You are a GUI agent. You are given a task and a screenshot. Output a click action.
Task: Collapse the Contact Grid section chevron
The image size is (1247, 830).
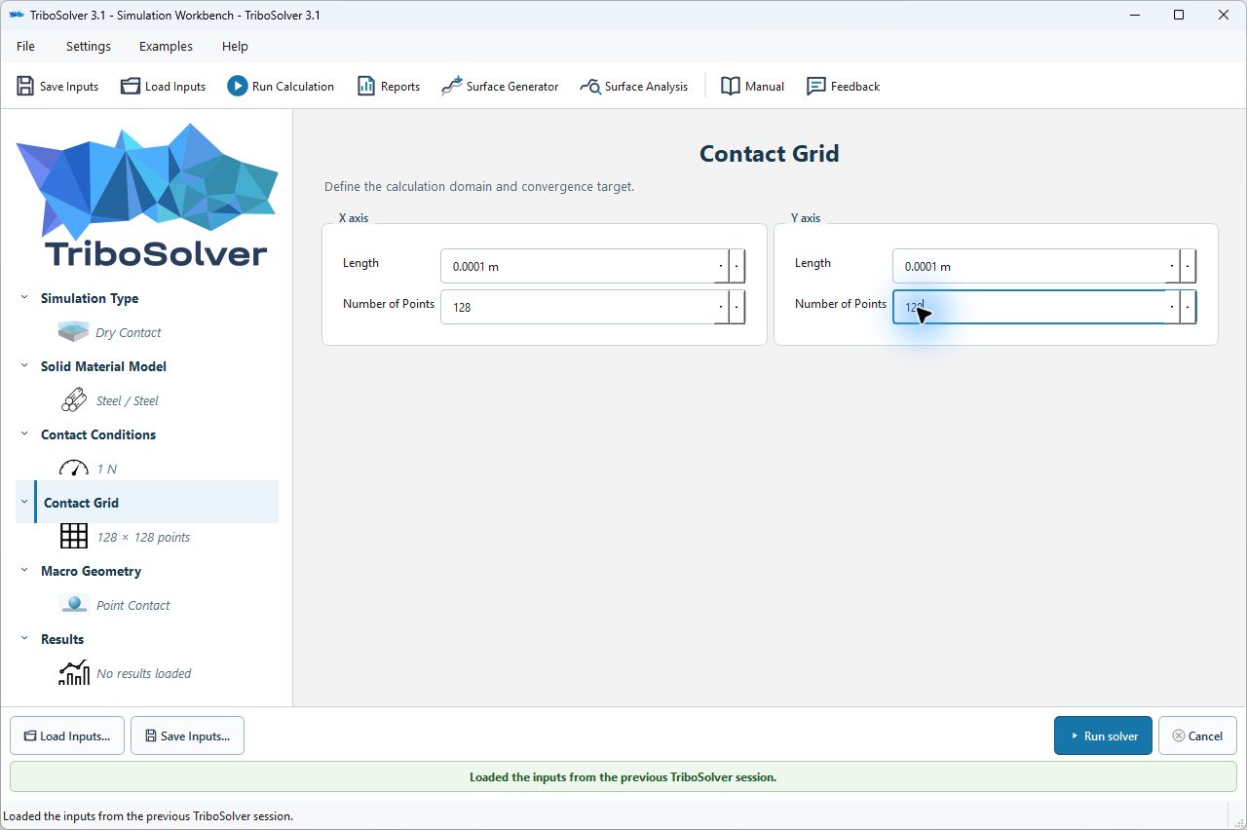tap(24, 503)
